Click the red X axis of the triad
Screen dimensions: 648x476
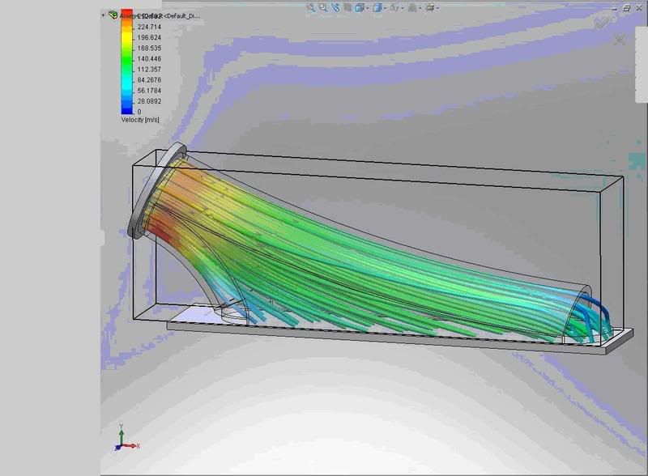click(131, 446)
